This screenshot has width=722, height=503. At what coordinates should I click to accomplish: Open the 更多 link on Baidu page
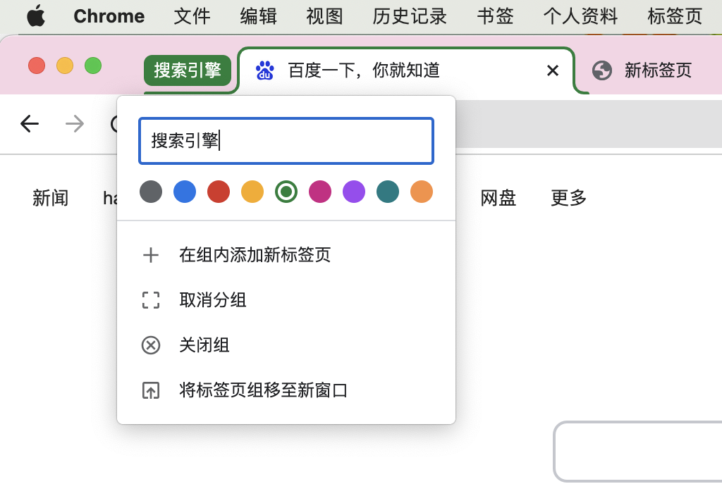tap(568, 198)
